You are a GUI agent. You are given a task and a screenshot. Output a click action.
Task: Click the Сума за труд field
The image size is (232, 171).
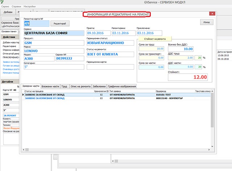pos(152,49)
